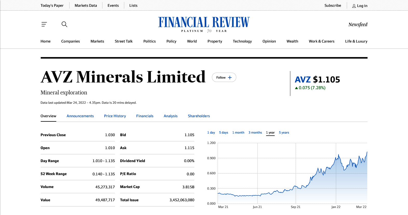Click the data last updated note
Screen dimensions: 408x215
[88, 103]
